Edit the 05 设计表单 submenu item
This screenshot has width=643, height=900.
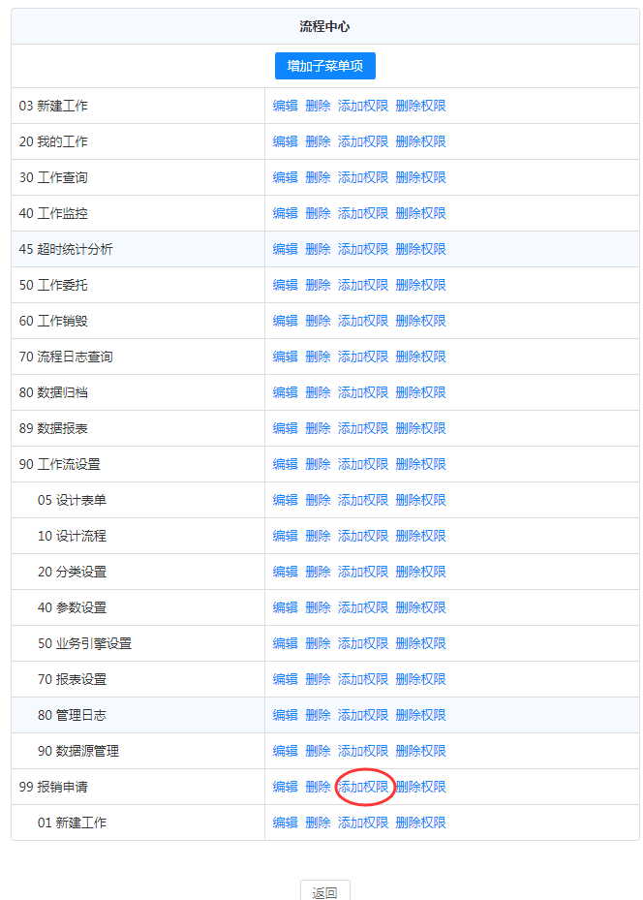point(286,500)
